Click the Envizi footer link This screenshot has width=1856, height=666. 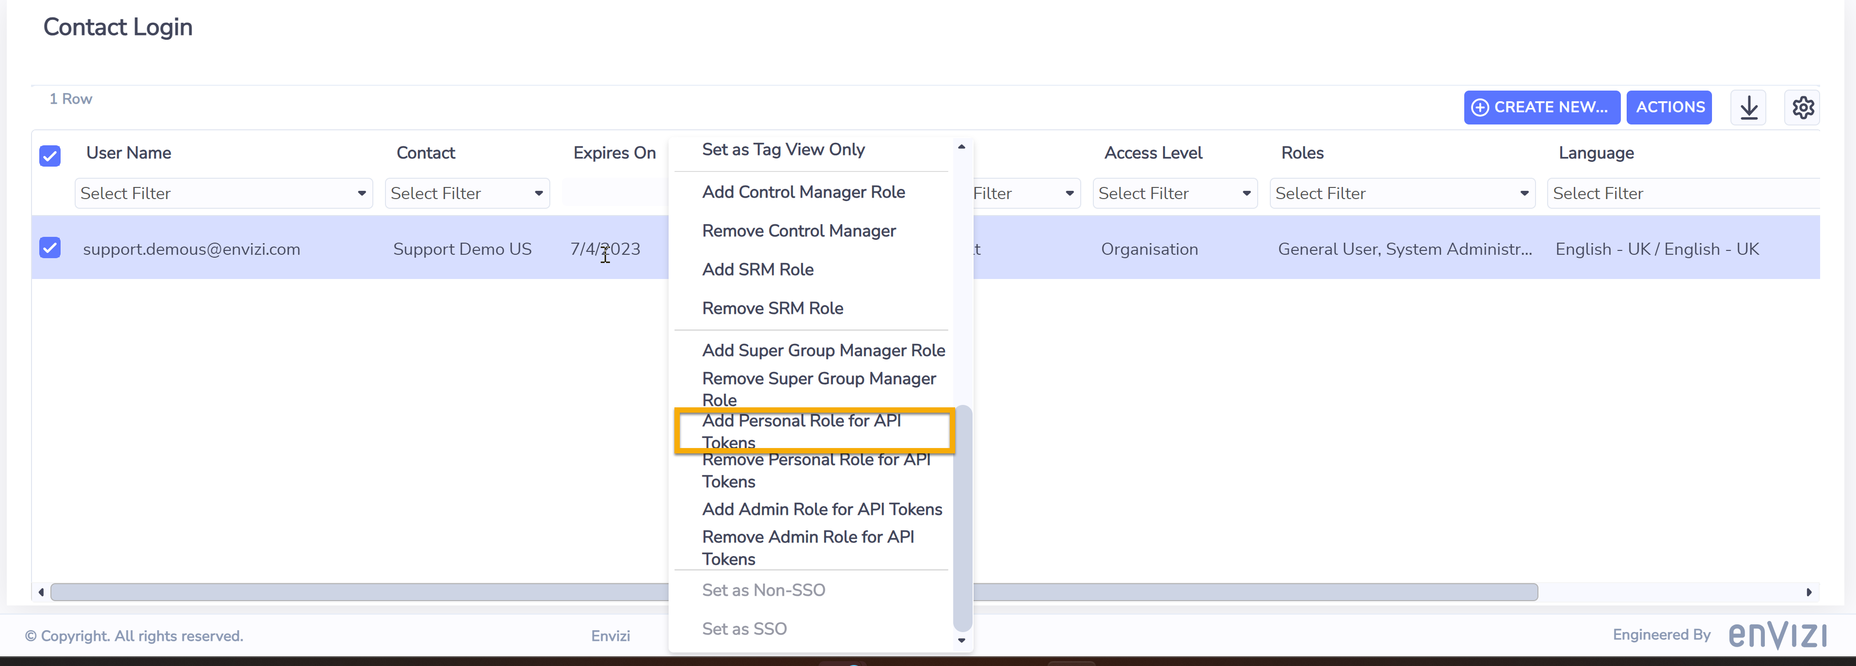pyautogui.click(x=610, y=636)
